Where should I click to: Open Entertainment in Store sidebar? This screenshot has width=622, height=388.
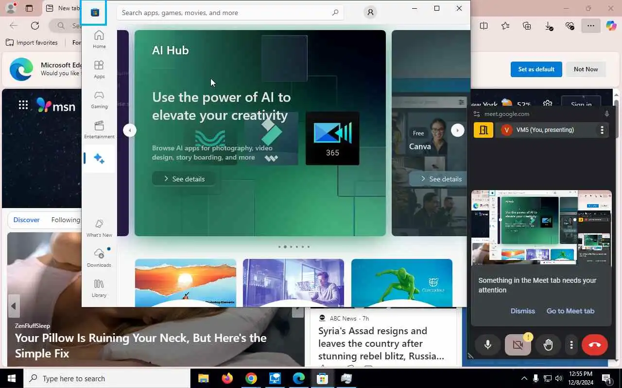coord(99,129)
